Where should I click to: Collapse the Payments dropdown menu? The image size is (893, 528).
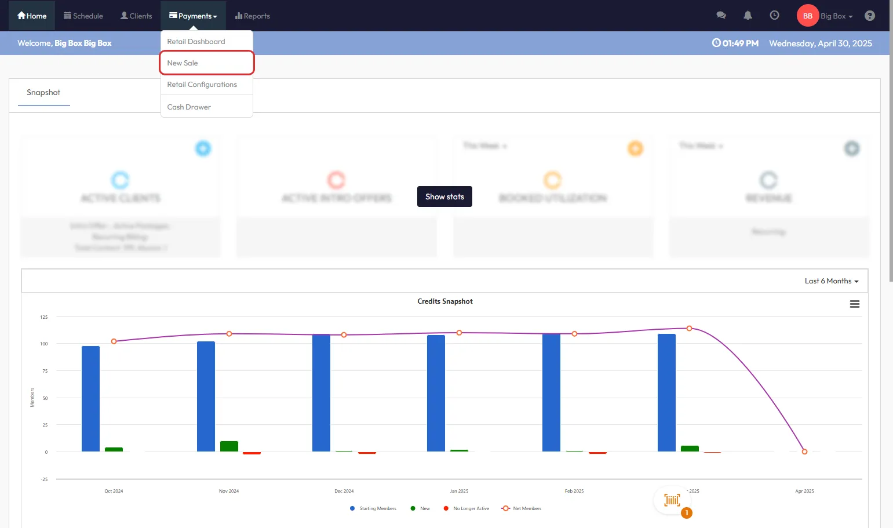(193, 16)
